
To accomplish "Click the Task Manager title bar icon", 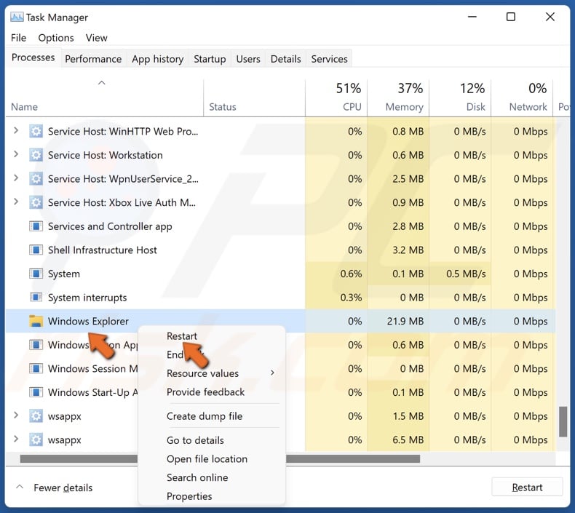I will 17,17.
